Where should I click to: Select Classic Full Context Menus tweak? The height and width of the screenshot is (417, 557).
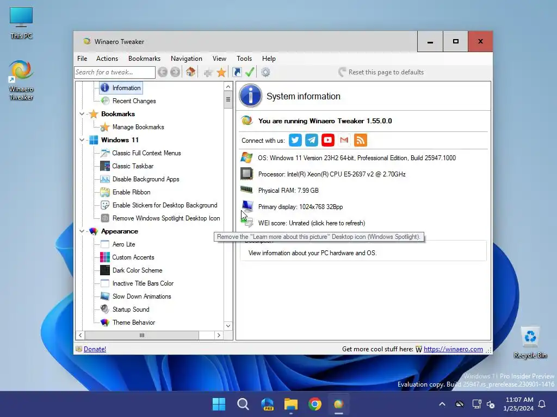[x=146, y=153]
